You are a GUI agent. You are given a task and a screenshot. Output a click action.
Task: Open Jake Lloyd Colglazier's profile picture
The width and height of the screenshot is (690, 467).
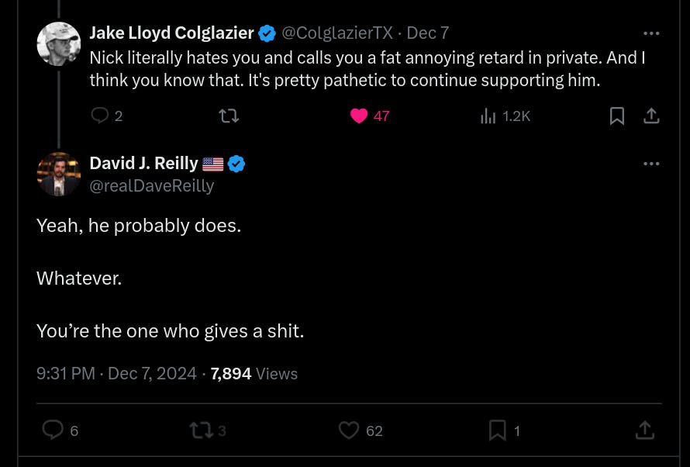[x=59, y=44]
